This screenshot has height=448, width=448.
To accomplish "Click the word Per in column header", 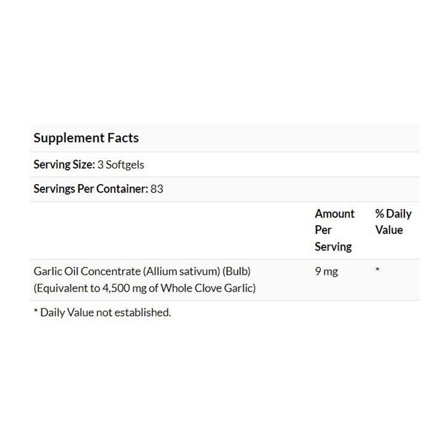I will point(323,230).
